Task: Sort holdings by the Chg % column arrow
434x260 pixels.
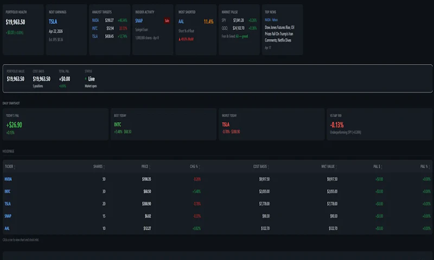Action: pos(199,167)
